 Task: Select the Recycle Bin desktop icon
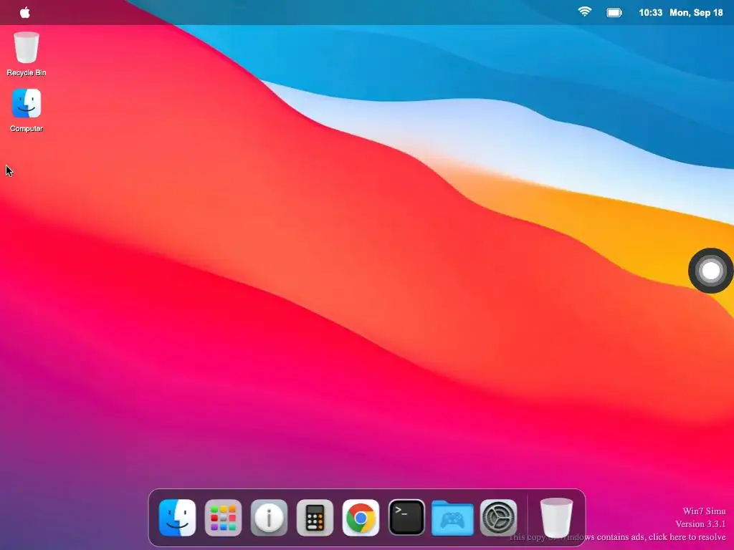pyautogui.click(x=27, y=54)
